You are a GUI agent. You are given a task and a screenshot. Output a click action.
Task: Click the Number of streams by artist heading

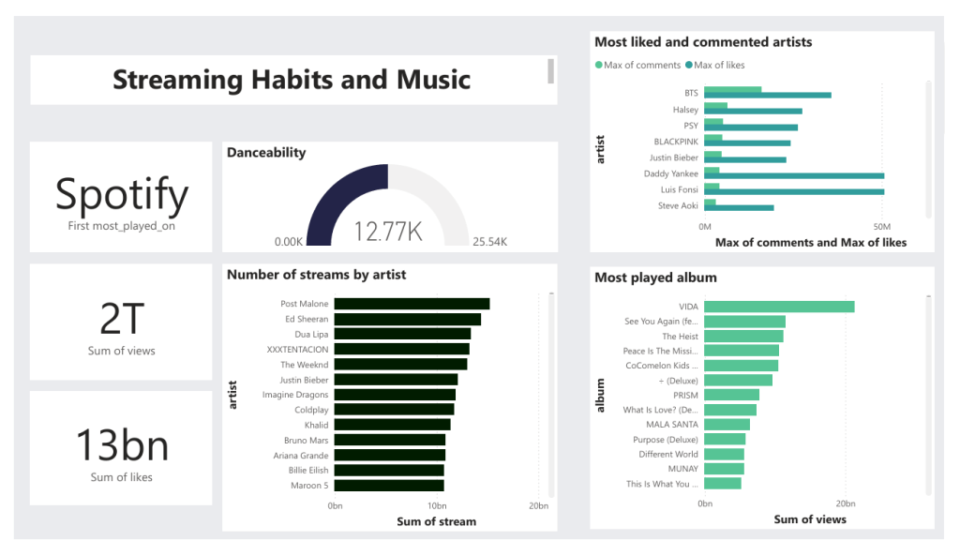pyautogui.click(x=317, y=275)
